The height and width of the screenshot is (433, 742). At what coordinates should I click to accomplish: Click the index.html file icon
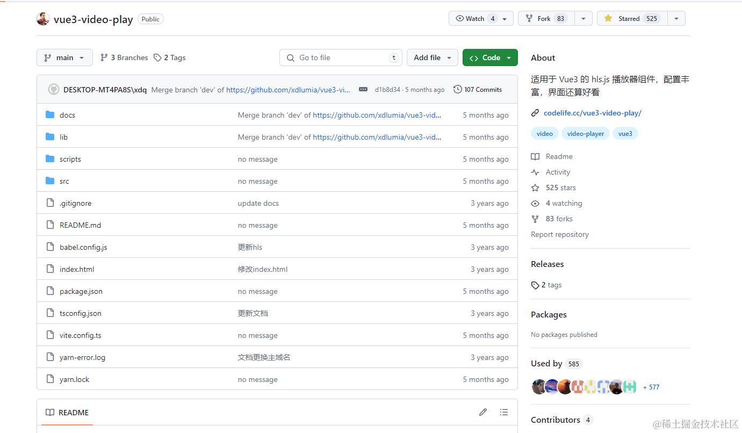click(x=51, y=269)
